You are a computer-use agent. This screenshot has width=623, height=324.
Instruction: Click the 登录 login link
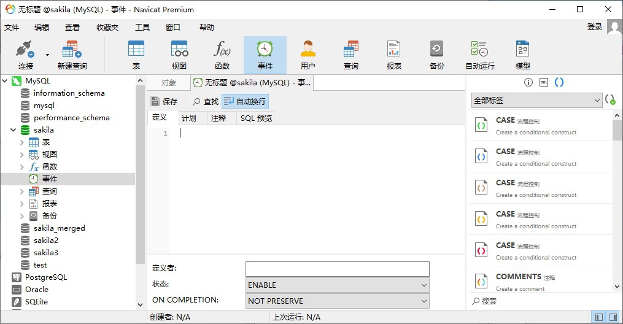click(594, 27)
